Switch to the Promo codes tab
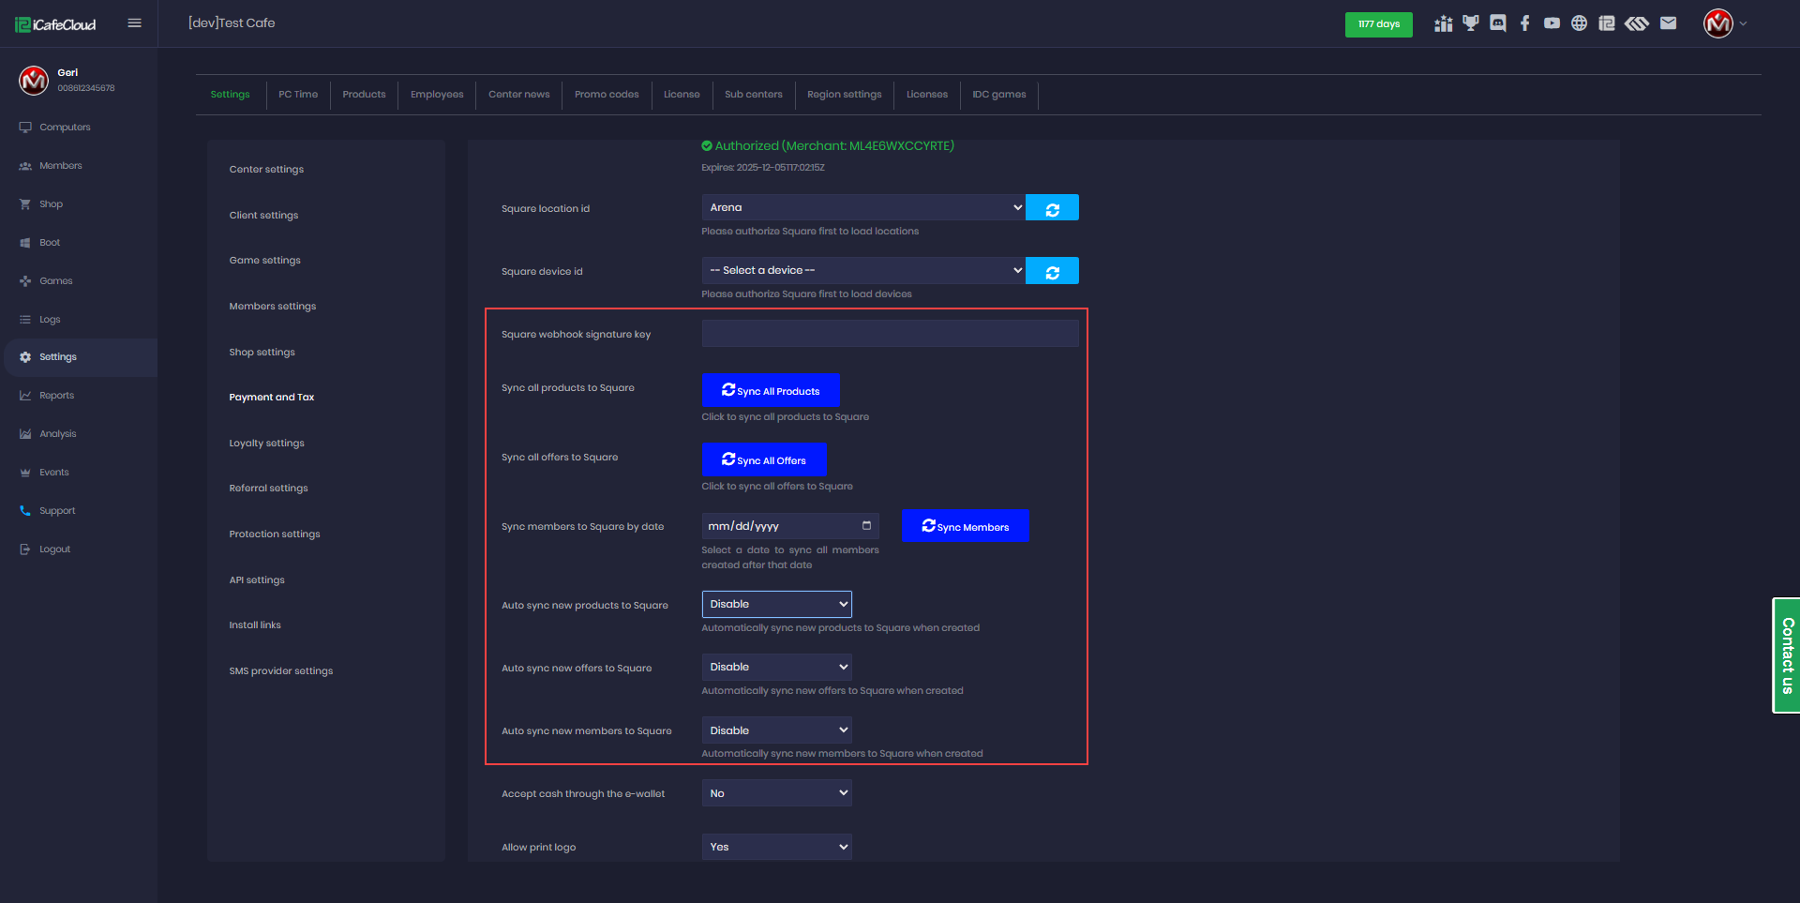 607,95
